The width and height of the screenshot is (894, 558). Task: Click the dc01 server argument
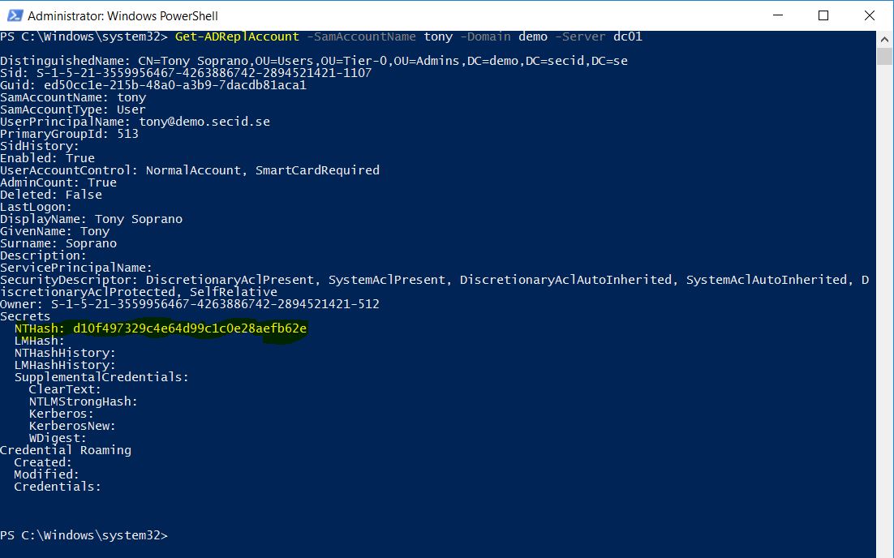tap(628, 36)
